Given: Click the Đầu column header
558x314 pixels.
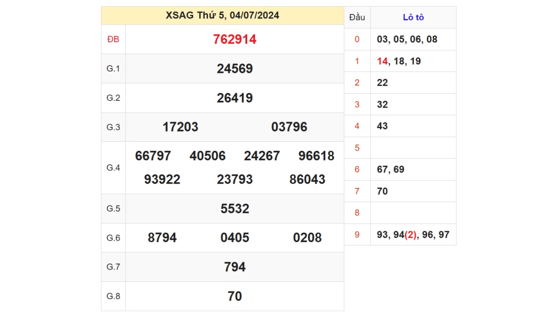Looking at the screenshot, I should [x=357, y=17].
